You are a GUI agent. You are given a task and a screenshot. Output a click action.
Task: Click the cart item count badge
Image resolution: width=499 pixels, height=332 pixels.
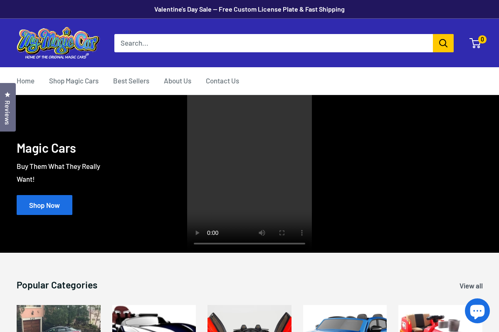(482, 39)
